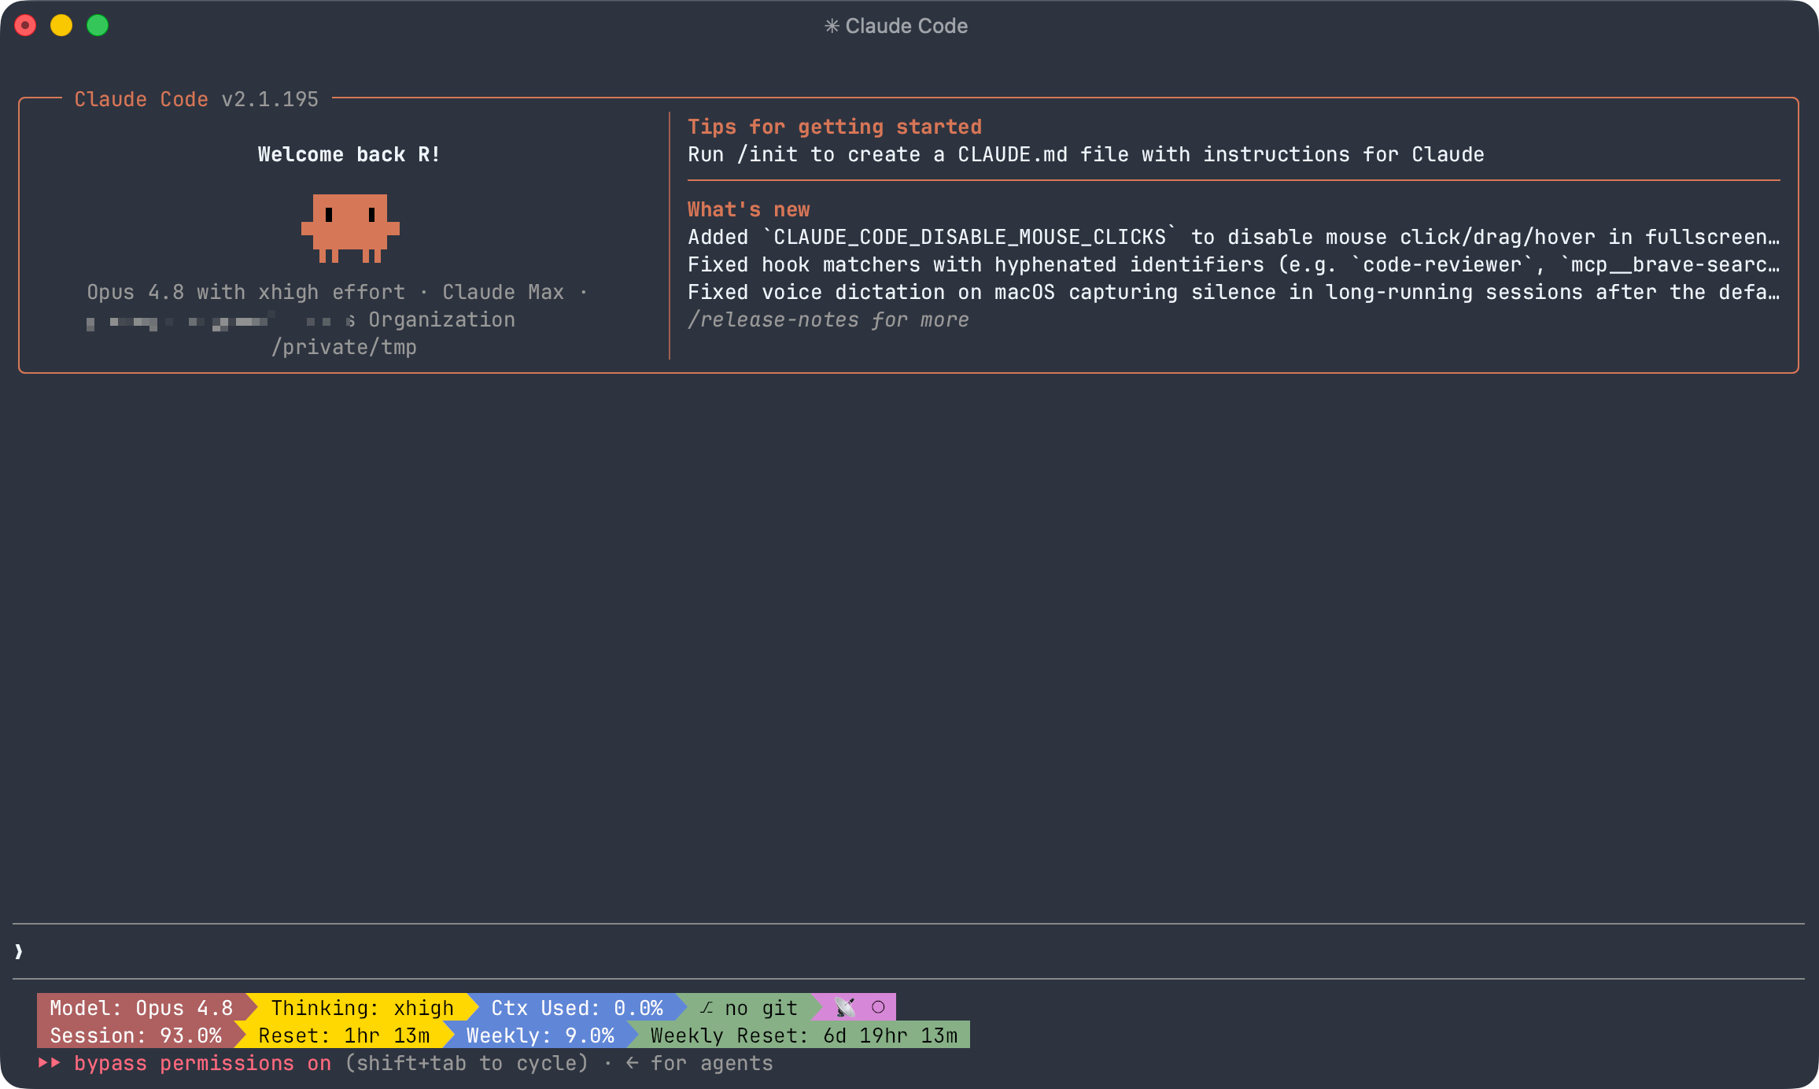Click the Ctx Used: 0.0% segment

click(x=577, y=1008)
